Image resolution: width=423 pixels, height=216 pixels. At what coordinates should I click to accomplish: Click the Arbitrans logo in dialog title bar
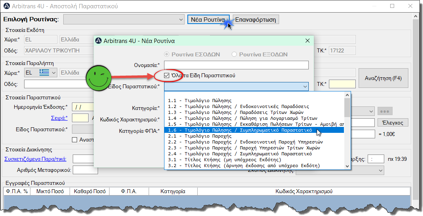click(x=99, y=41)
